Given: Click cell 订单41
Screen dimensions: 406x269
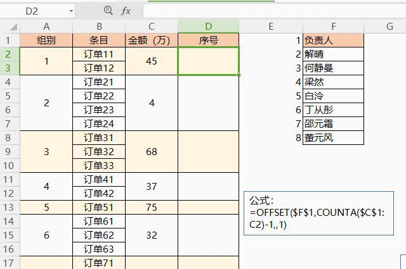Looking at the screenshot, I should 99,180.
